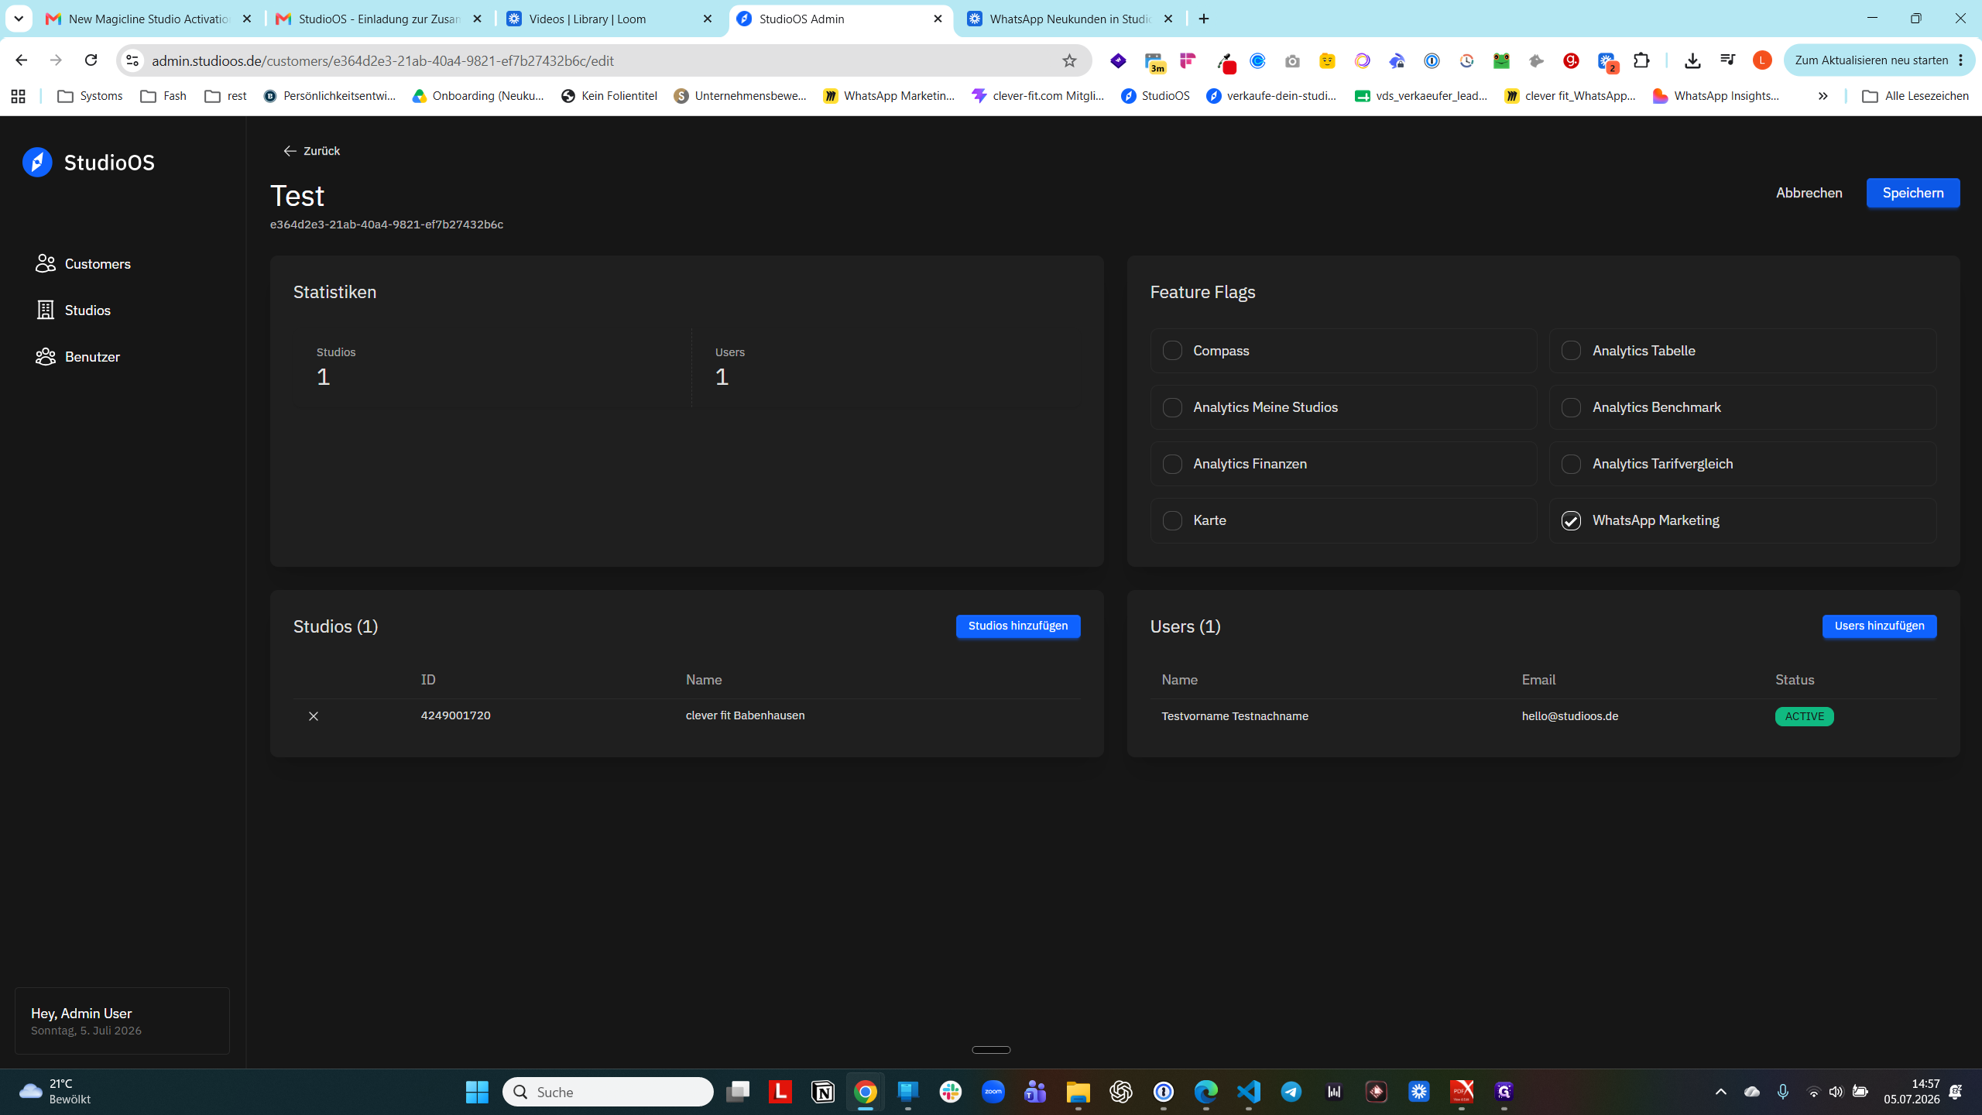The height and width of the screenshot is (1115, 1982).
Task: Reload the current page
Action: pyautogui.click(x=91, y=60)
